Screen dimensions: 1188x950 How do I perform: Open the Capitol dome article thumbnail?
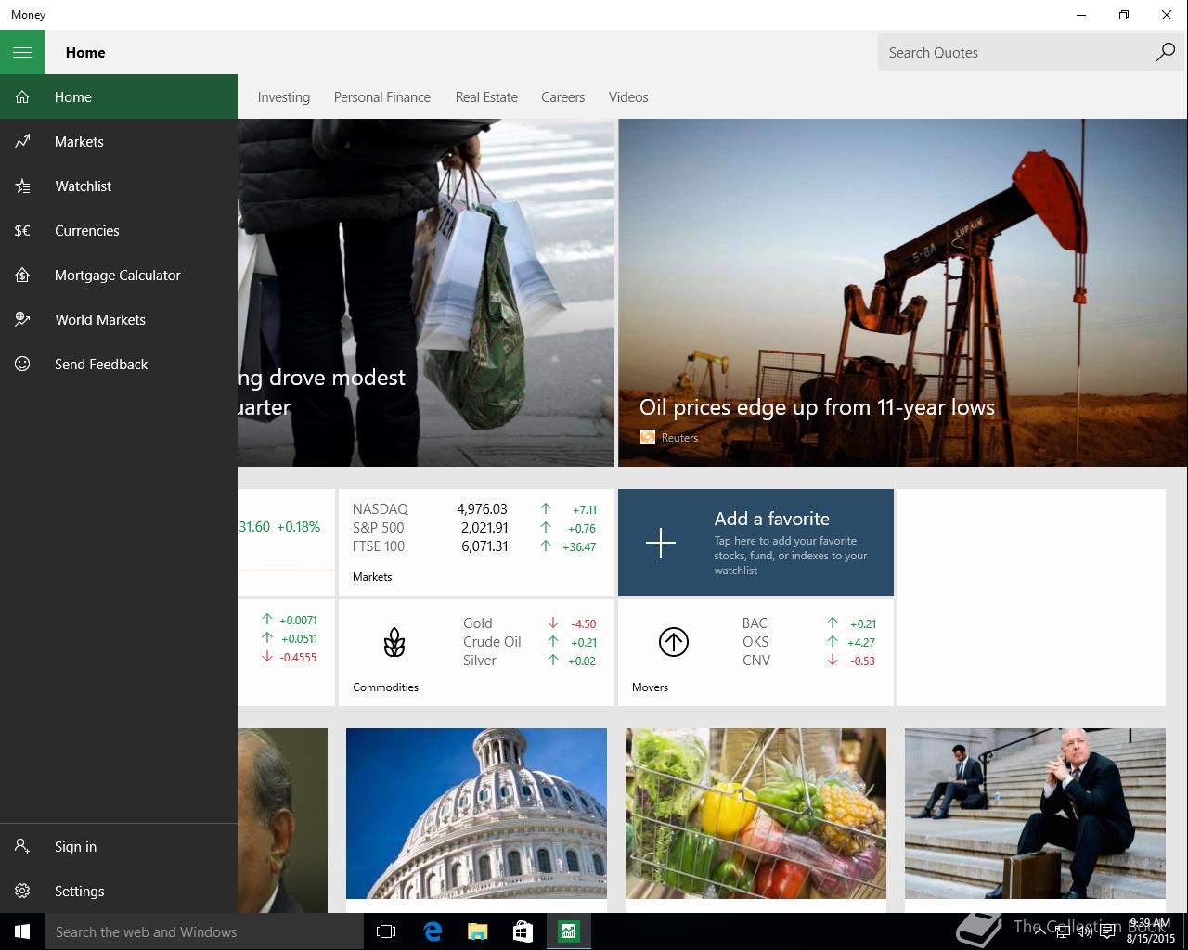[x=476, y=813]
